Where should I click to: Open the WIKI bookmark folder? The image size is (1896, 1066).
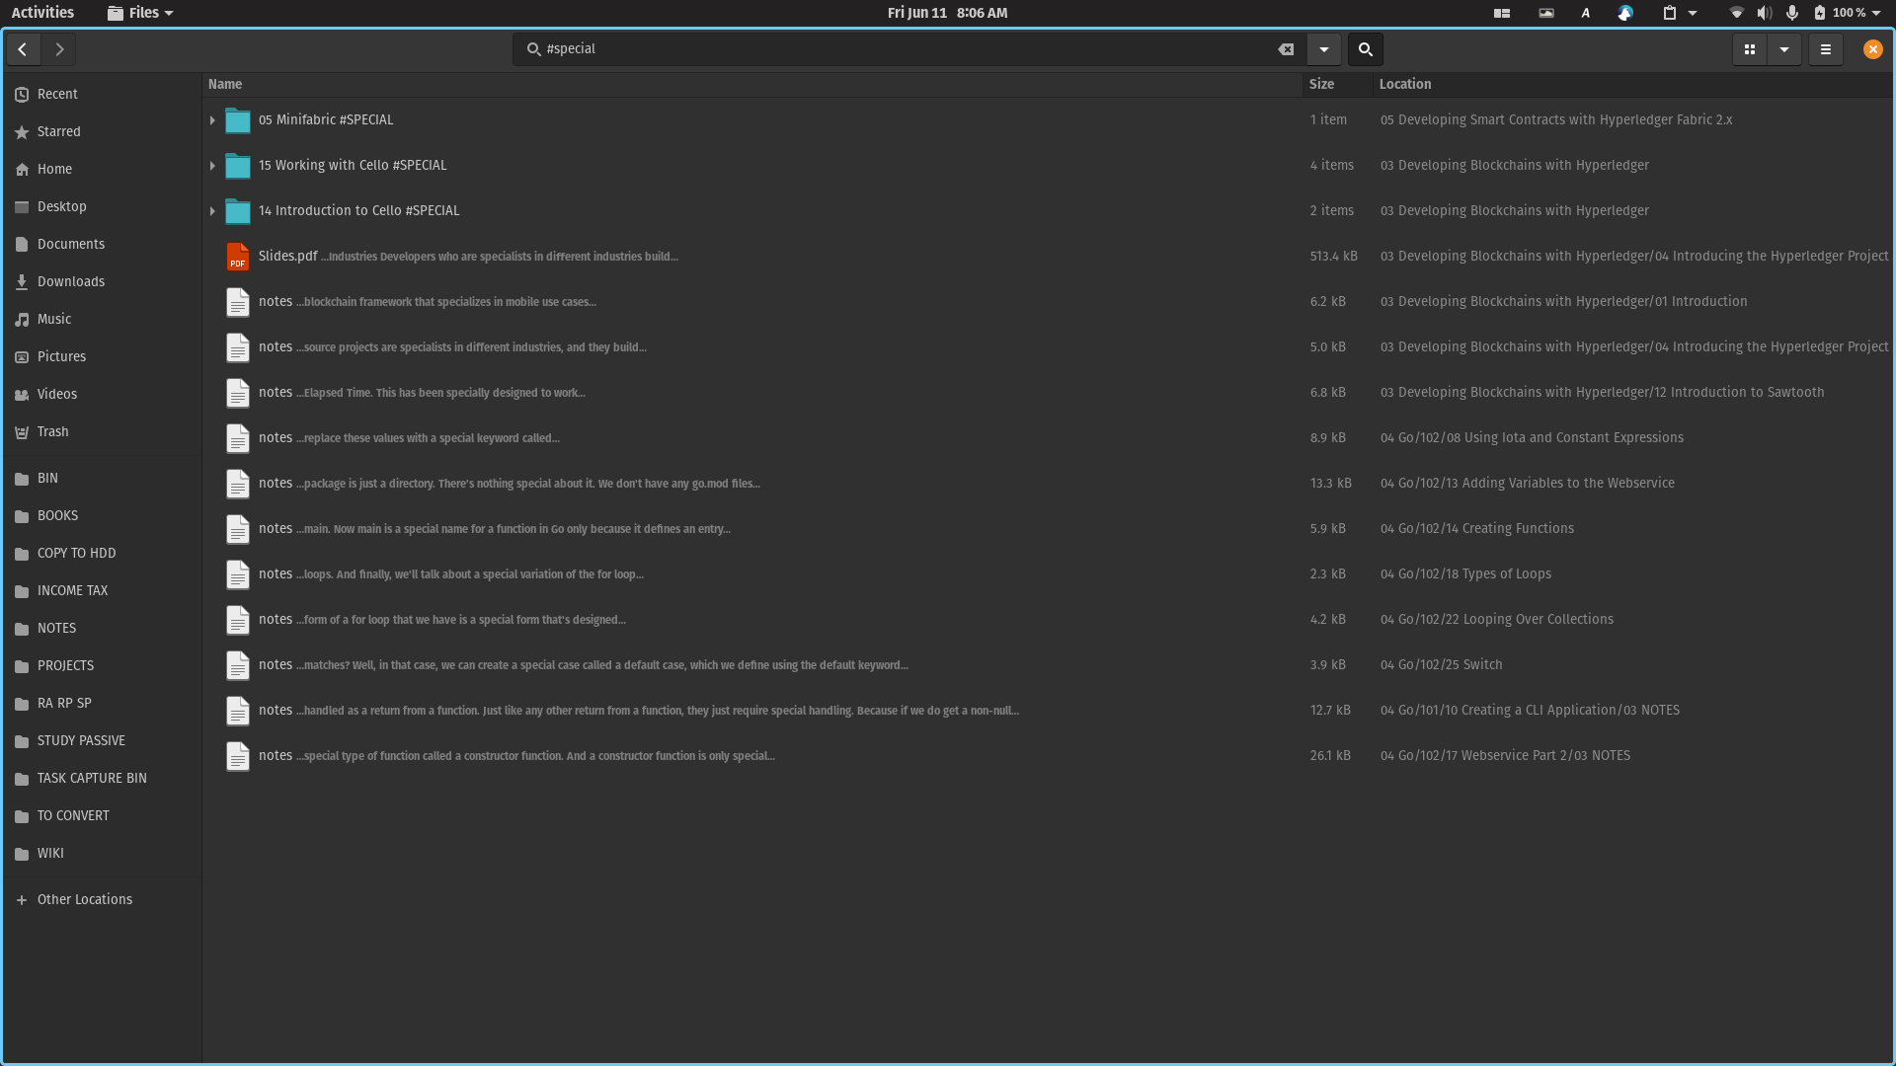click(102, 853)
